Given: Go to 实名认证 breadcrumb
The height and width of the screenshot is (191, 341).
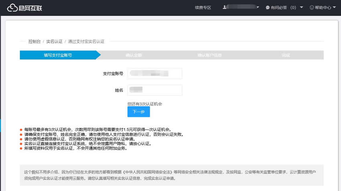Looking at the screenshot, I should tap(54, 42).
